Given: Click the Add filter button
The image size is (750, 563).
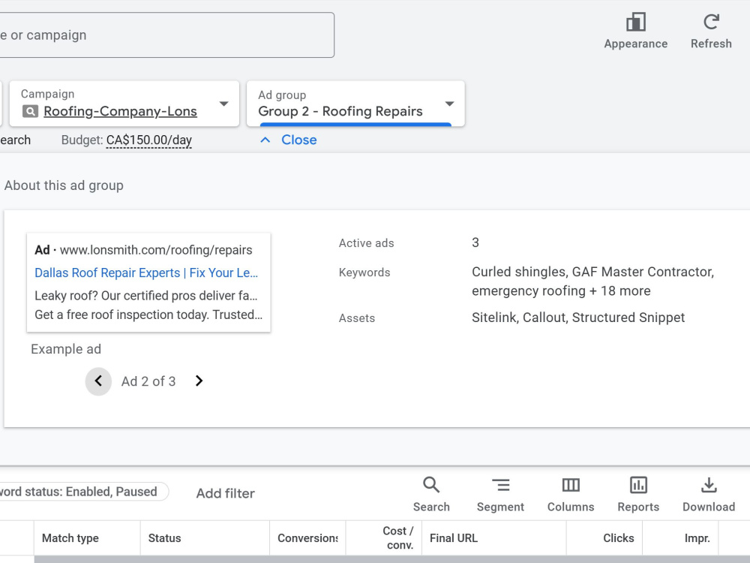Looking at the screenshot, I should click(x=225, y=493).
